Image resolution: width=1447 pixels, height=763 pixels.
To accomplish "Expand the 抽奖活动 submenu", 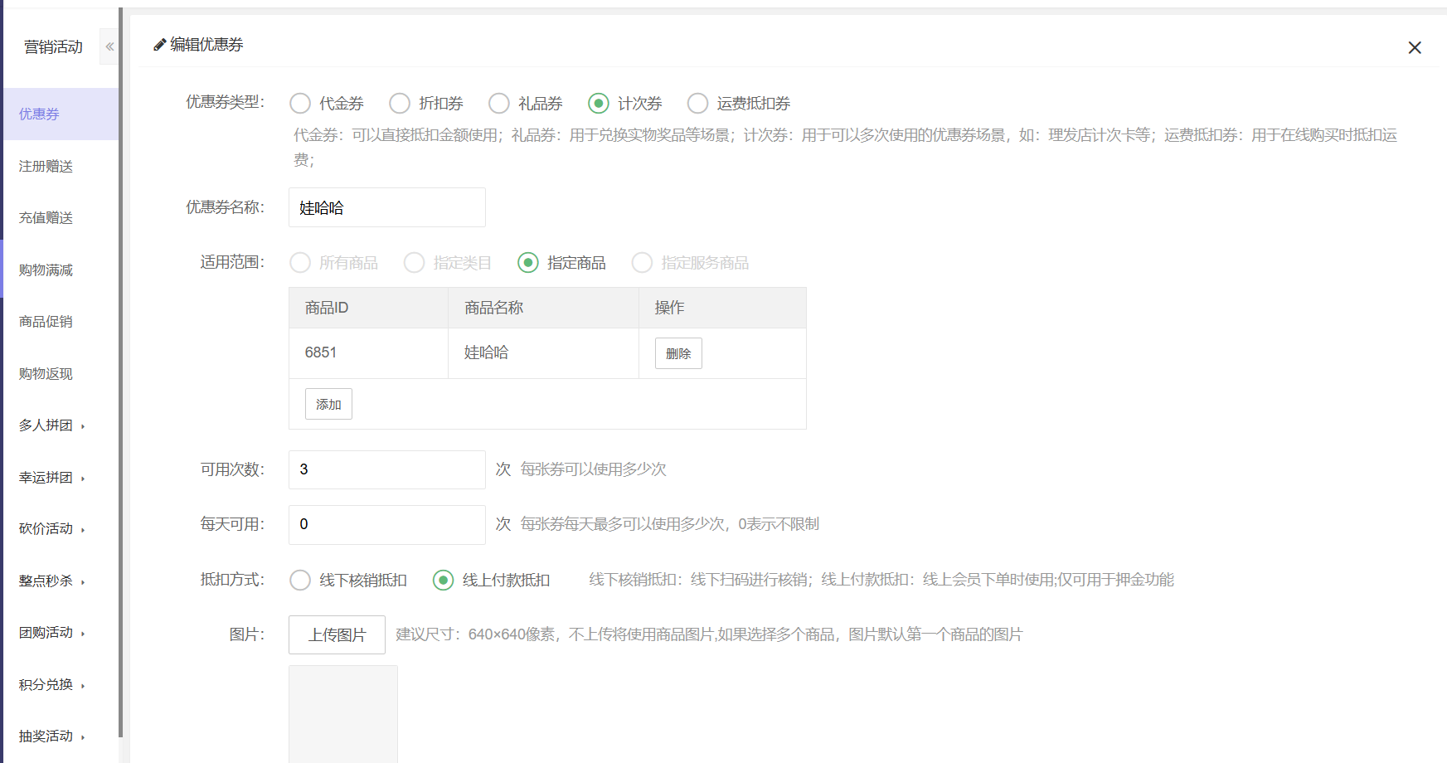I will (51, 736).
